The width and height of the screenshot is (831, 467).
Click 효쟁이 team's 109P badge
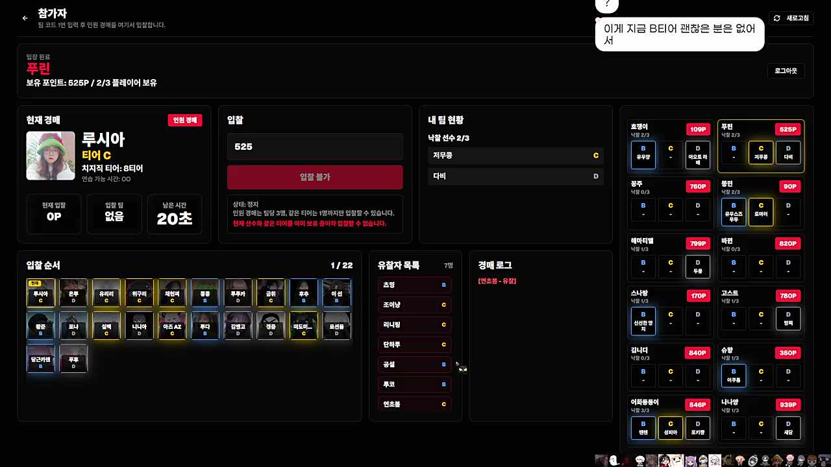(698, 130)
